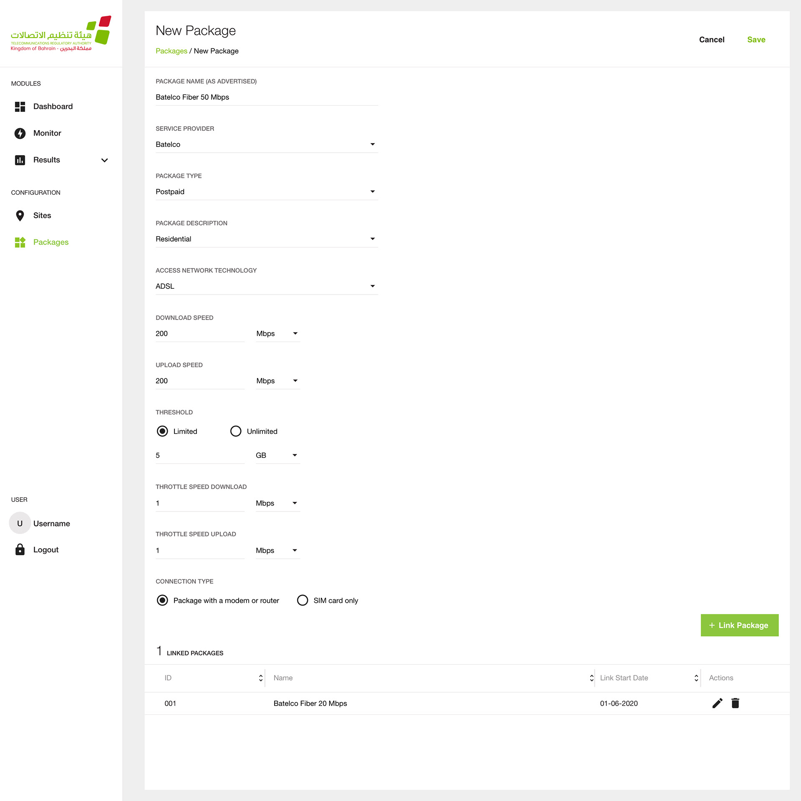Image resolution: width=801 pixels, height=801 pixels.
Task: Select the SIM card only option
Action: coord(302,600)
